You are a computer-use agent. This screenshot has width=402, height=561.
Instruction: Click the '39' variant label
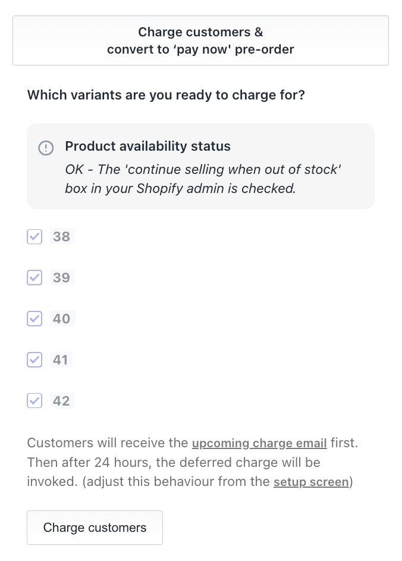pos(62,278)
